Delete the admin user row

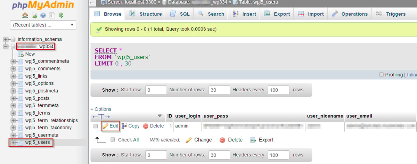click(x=153, y=126)
